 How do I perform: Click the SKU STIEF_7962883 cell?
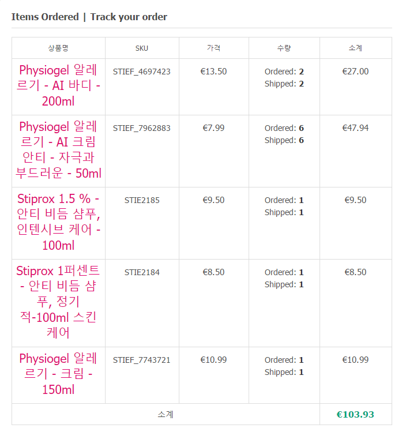pyautogui.click(x=142, y=128)
